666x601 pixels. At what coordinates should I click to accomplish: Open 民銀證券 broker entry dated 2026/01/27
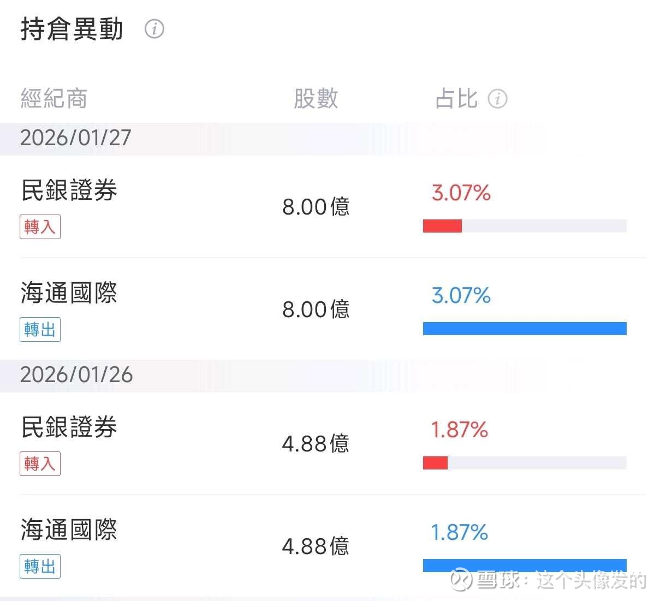pos(69,191)
